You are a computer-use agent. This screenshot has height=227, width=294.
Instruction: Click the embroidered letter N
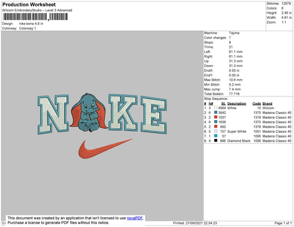(53, 114)
